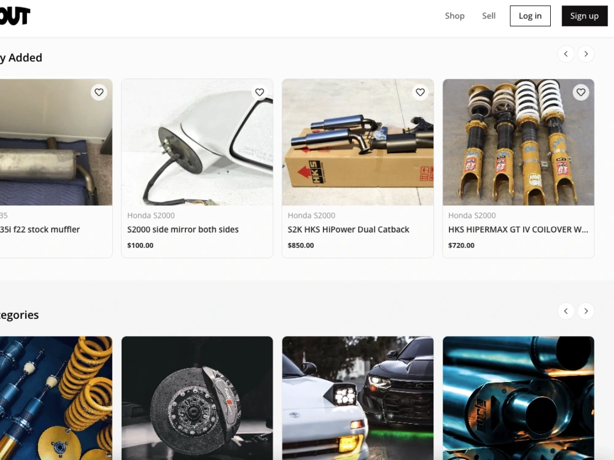This screenshot has width=614, height=460.
Task: Open the exhaust pipes category thumbnail
Action: [x=518, y=398]
